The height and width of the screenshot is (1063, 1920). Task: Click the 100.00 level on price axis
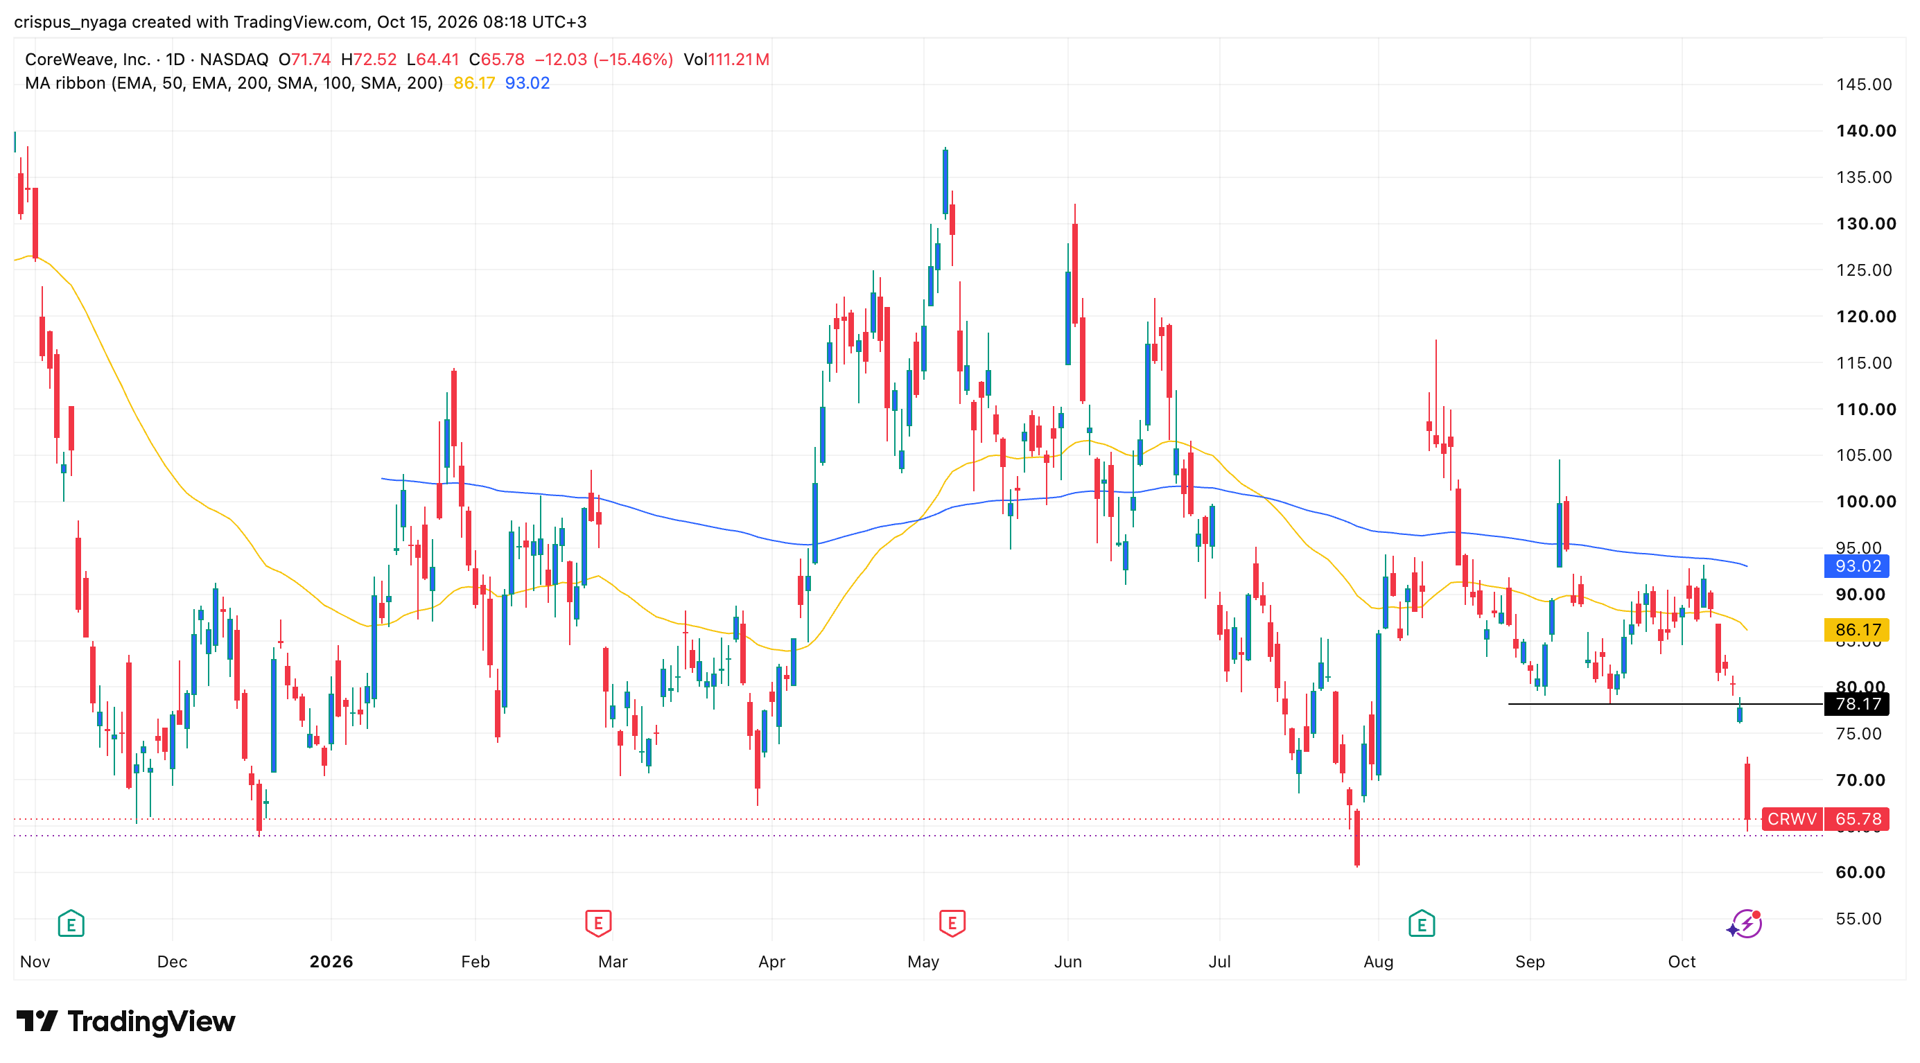1865,501
